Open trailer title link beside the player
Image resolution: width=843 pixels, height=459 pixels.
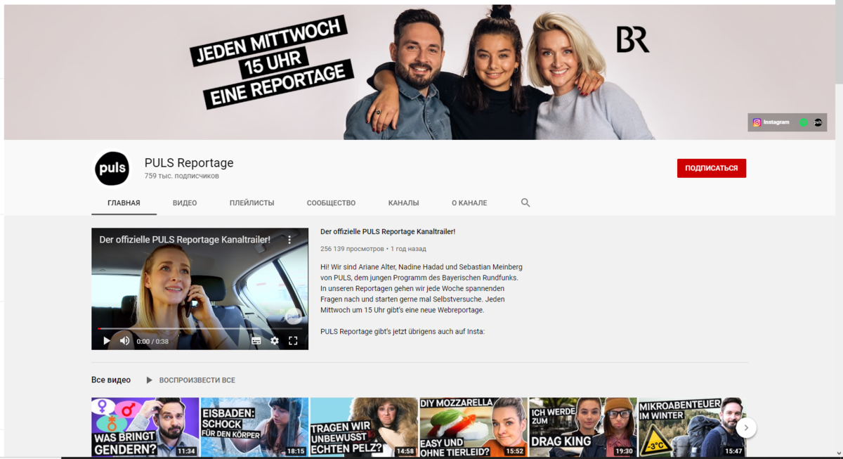point(388,231)
